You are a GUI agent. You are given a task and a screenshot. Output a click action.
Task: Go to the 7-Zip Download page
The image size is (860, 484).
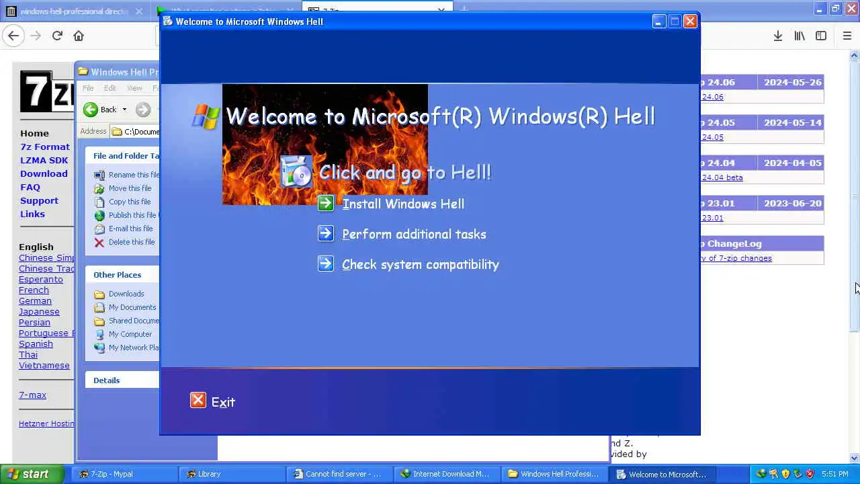(44, 173)
